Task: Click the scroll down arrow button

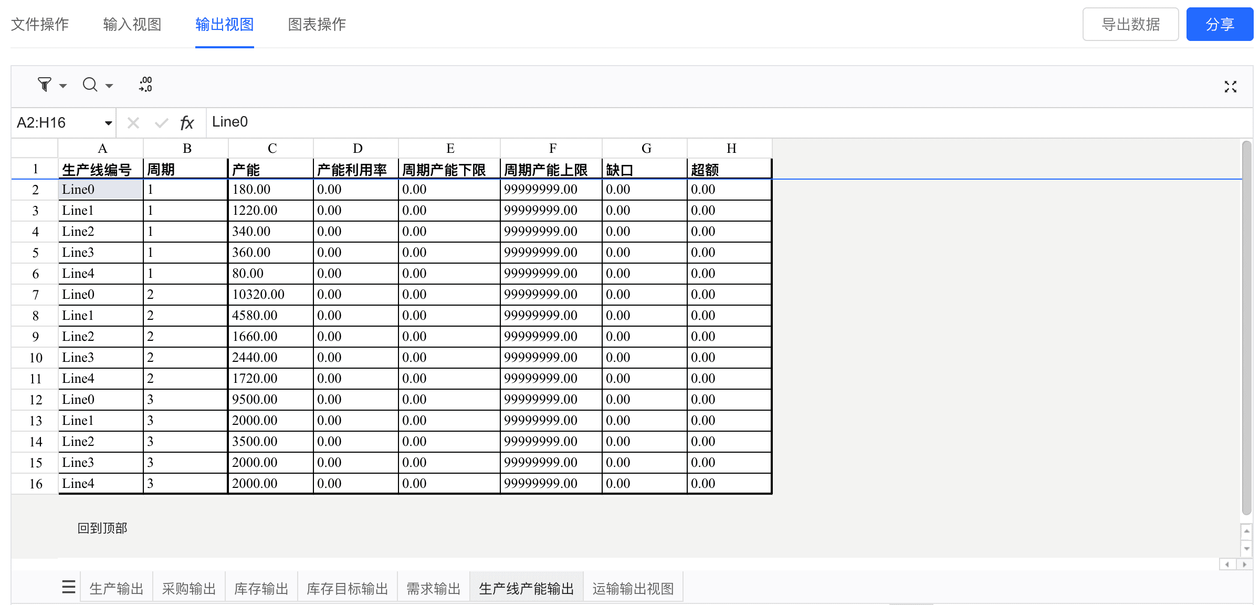Action: 1247,549
